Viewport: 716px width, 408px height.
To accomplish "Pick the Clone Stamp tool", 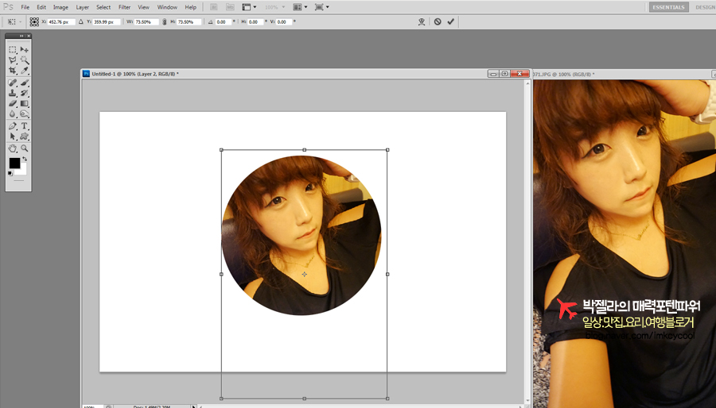I will [13, 93].
